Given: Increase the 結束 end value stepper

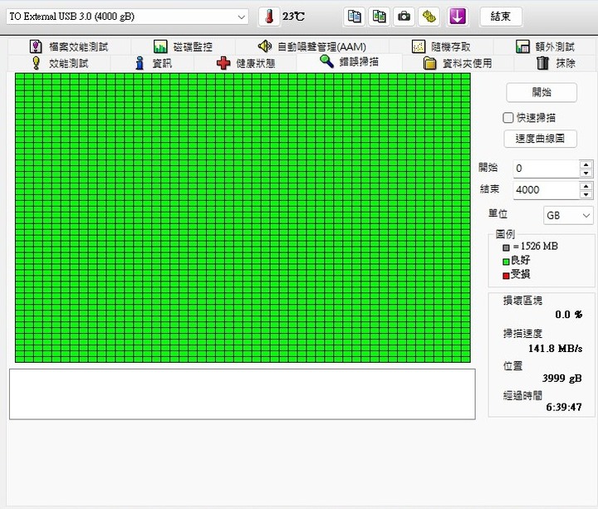Looking at the screenshot, I should coord(586,186).
